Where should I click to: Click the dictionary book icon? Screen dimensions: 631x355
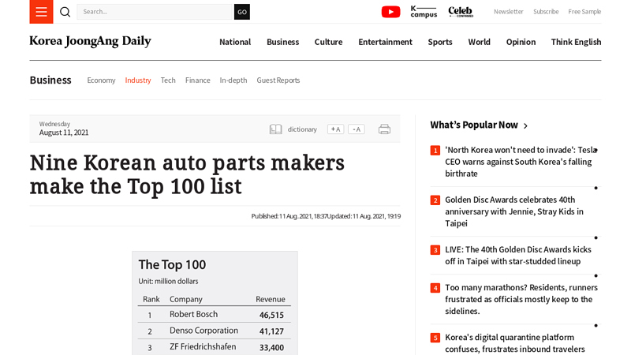click(x=275, y=129)
